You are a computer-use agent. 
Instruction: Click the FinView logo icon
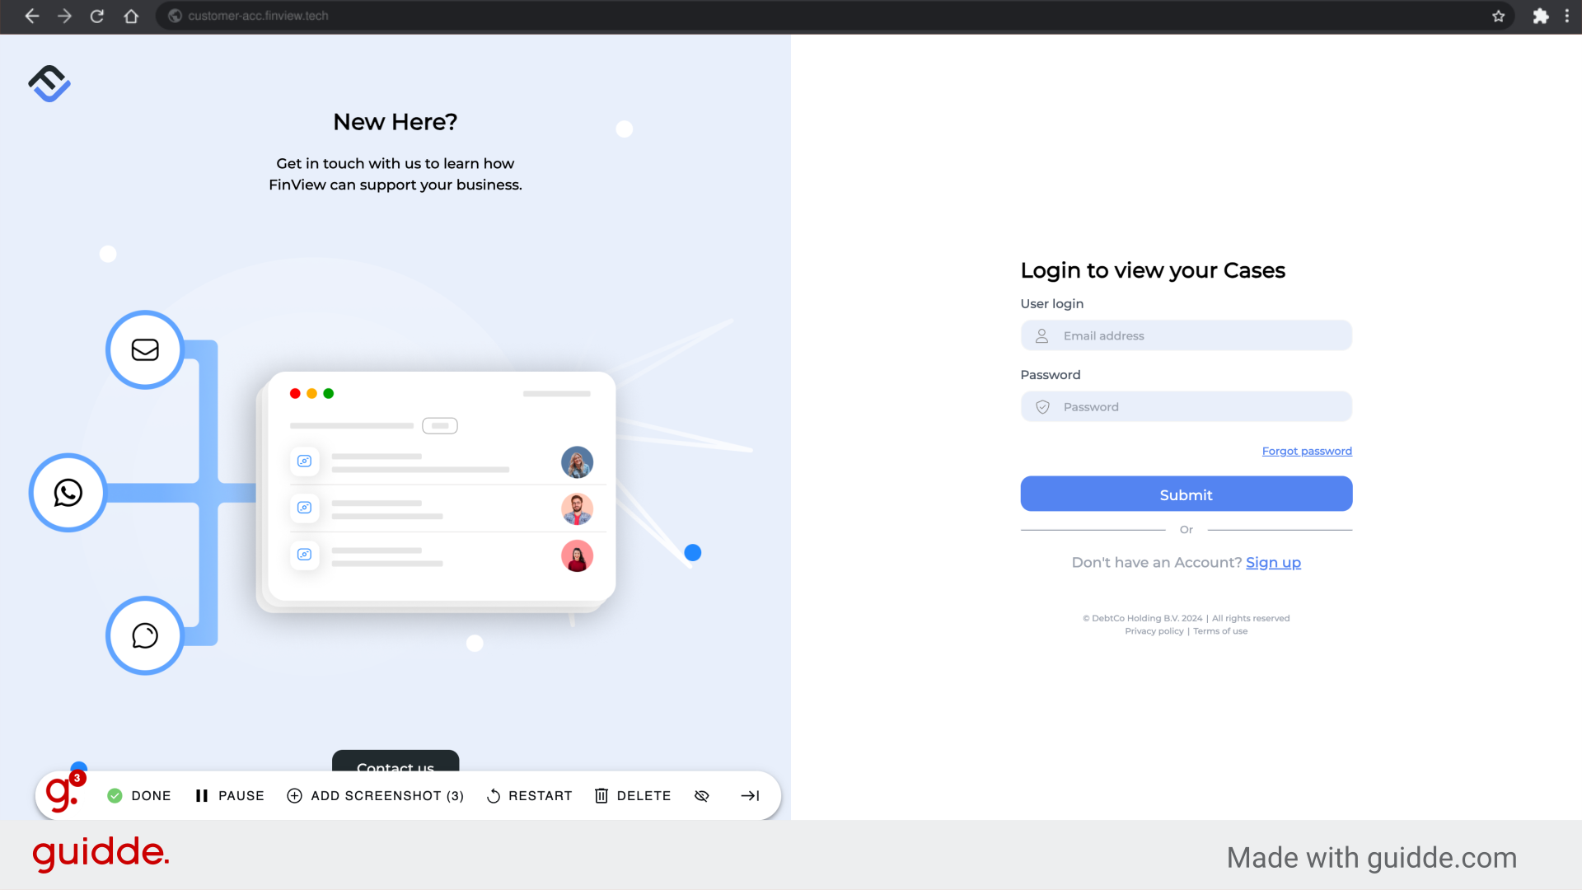click(48, 84)
